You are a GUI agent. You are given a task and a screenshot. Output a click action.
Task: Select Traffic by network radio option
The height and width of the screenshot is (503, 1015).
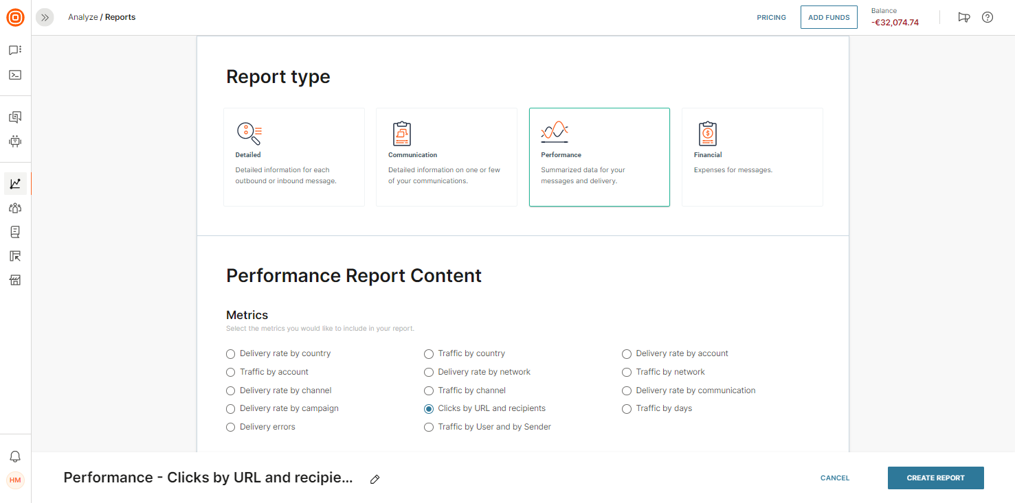point(627,373)
